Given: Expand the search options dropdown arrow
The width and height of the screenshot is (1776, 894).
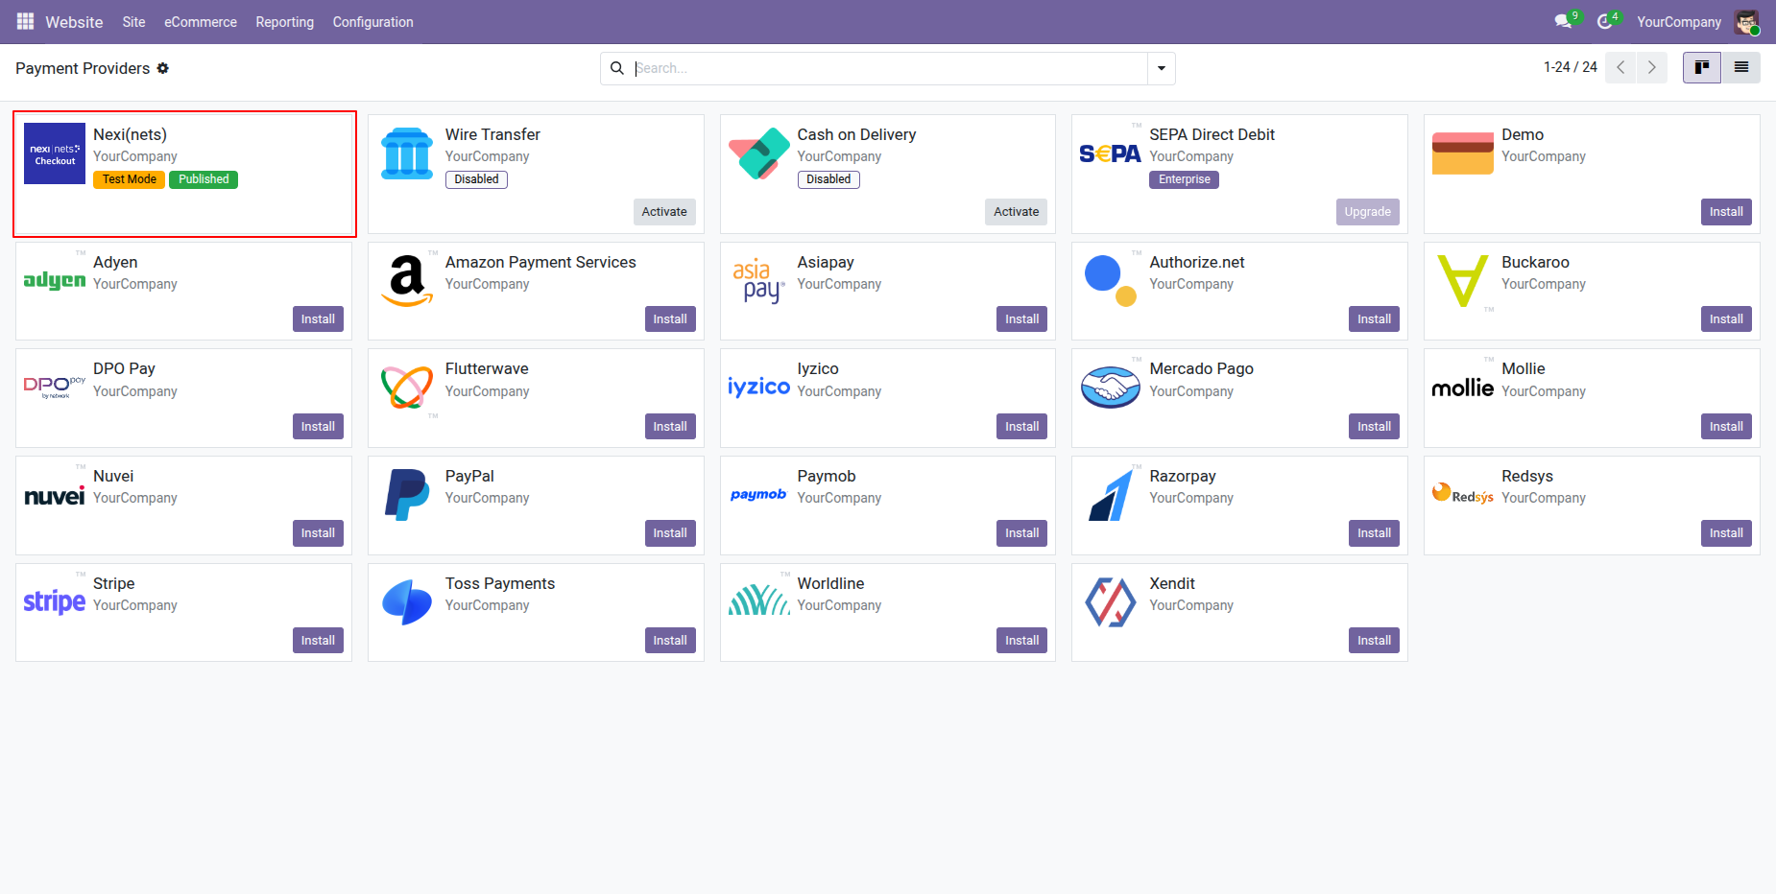Looking at the screenshot, I should [1162, 68].
